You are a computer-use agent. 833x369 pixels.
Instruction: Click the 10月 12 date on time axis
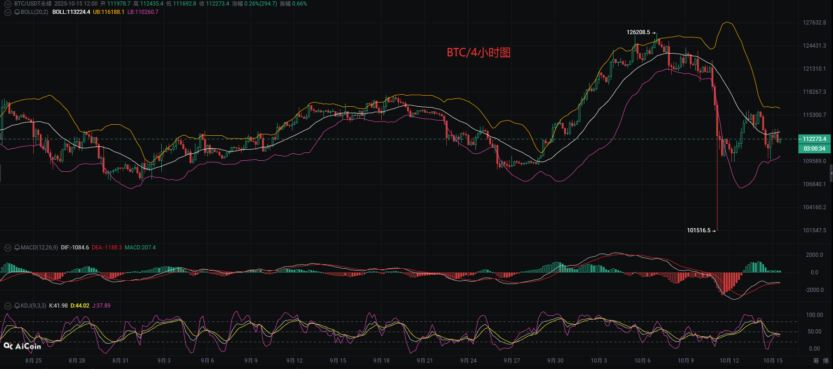click(x=729, y=361)
